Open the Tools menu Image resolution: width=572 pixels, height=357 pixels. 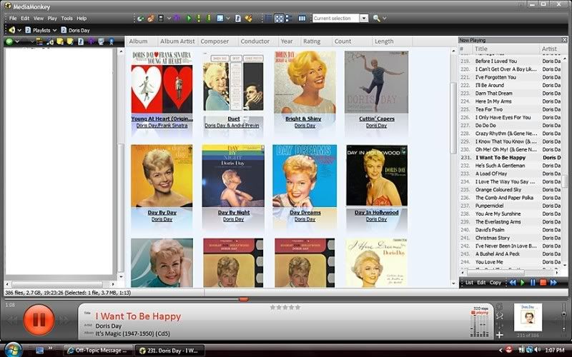66,18
